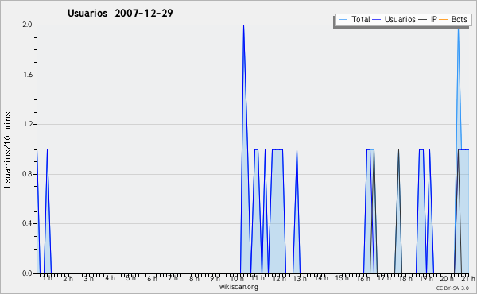Image resolution: width=477 pixels, height=294 pixels.
Task: Click the '1 h' x-axis label
Action: [x=48, y=278]
